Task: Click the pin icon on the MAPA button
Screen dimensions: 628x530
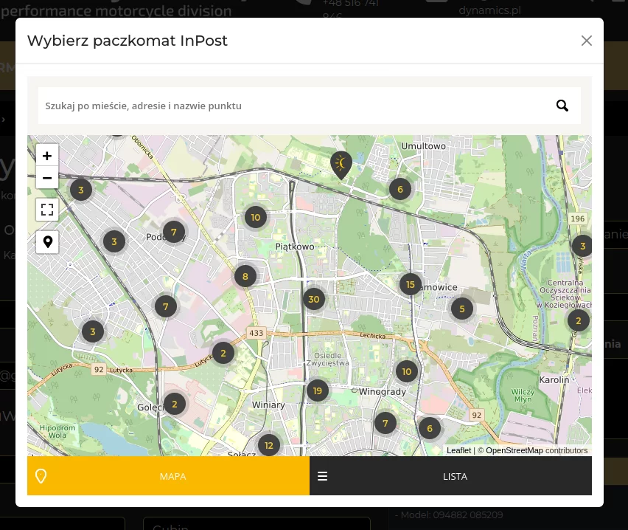Action: [41, 475]
